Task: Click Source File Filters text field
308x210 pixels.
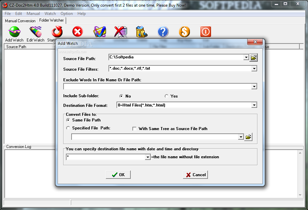Action: [180, 68]
